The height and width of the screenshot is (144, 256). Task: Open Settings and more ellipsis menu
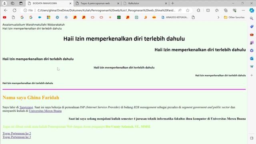pyautogui.click(x=243, y=10)
